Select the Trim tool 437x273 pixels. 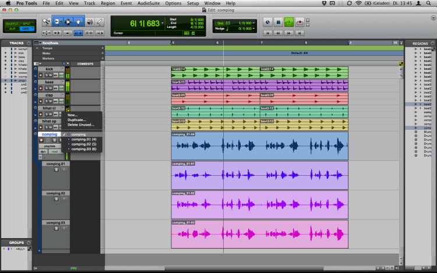coord(58,22)
